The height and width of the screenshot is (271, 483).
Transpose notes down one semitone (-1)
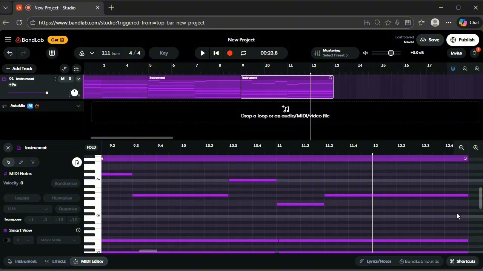pos(45,220)
